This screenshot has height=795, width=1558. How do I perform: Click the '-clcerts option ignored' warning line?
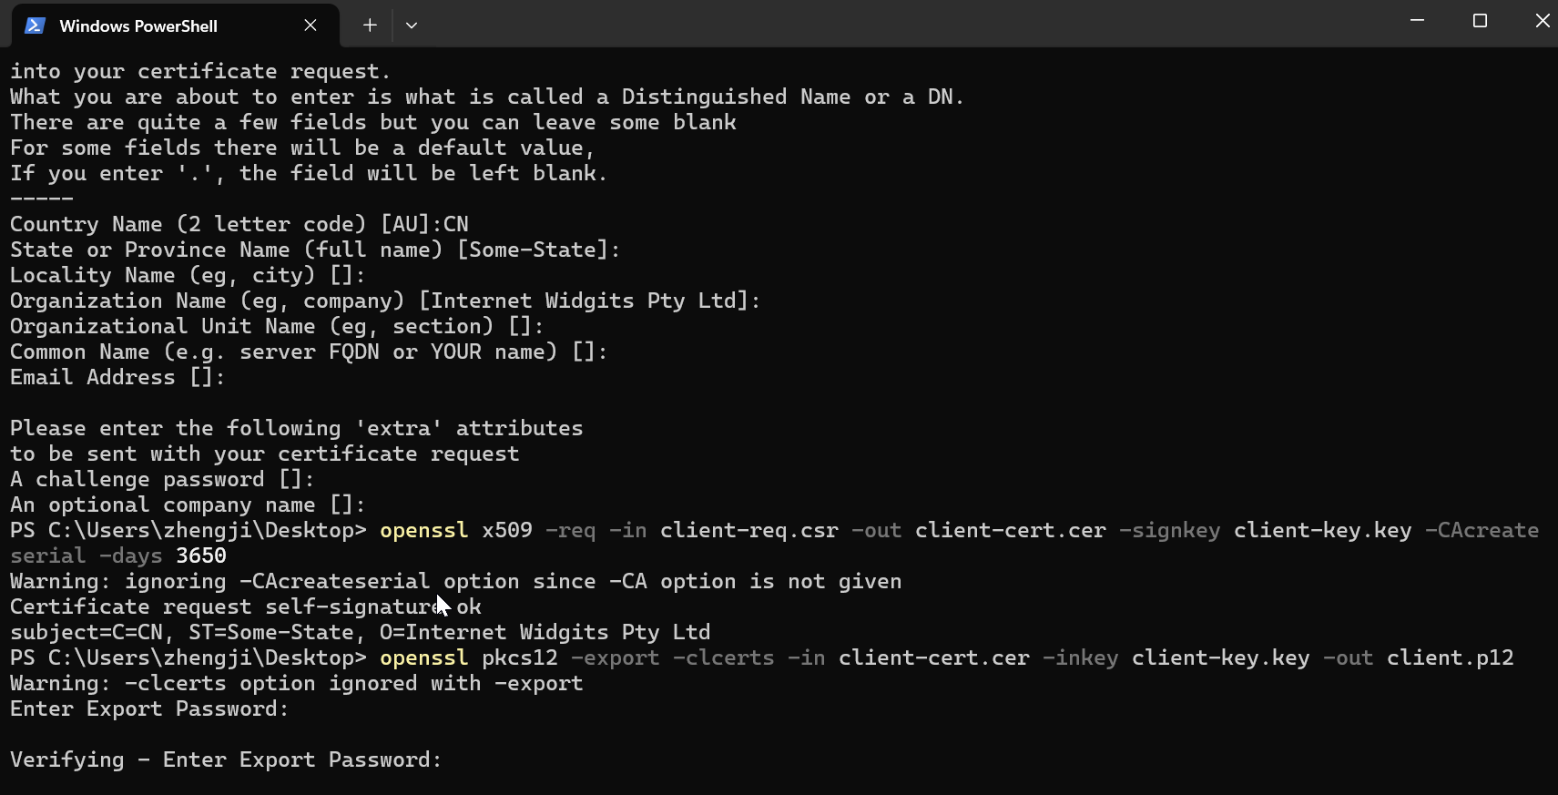296,683
